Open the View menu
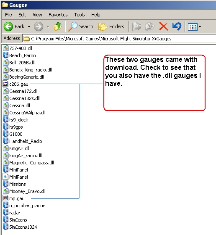 coord(37,15)
